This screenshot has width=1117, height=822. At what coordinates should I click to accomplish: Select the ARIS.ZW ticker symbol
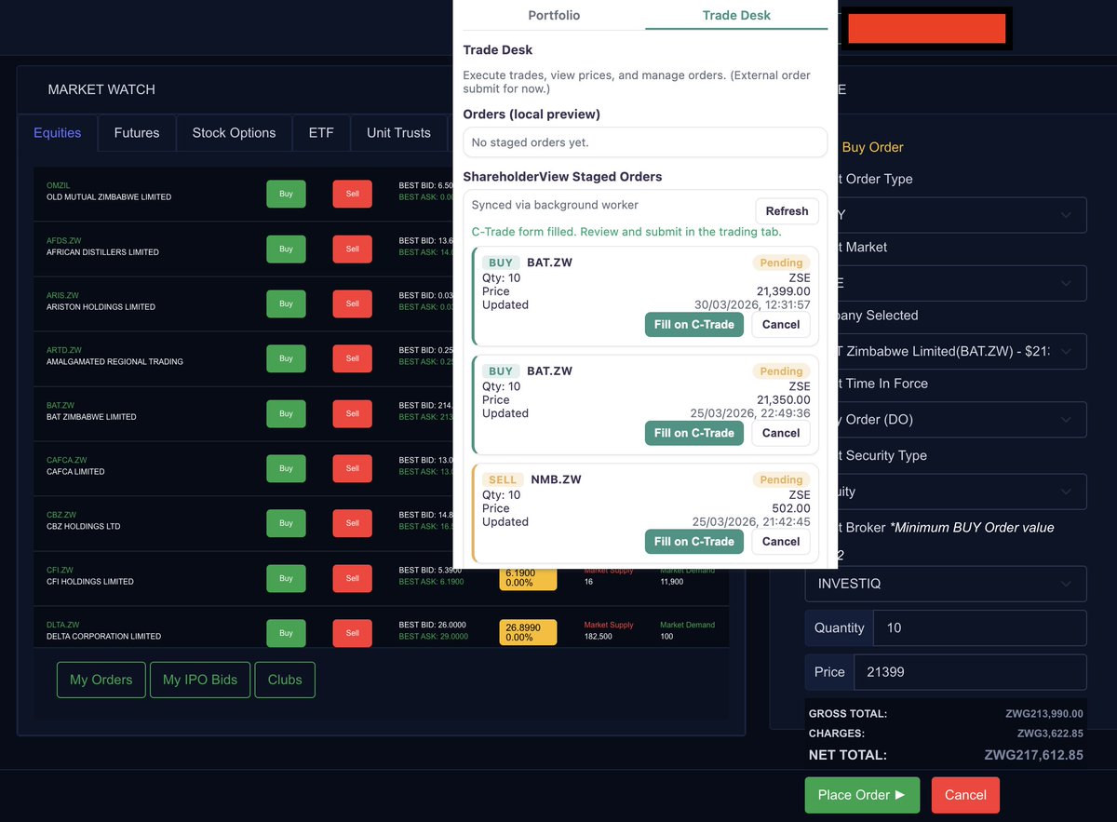point(62,296)
